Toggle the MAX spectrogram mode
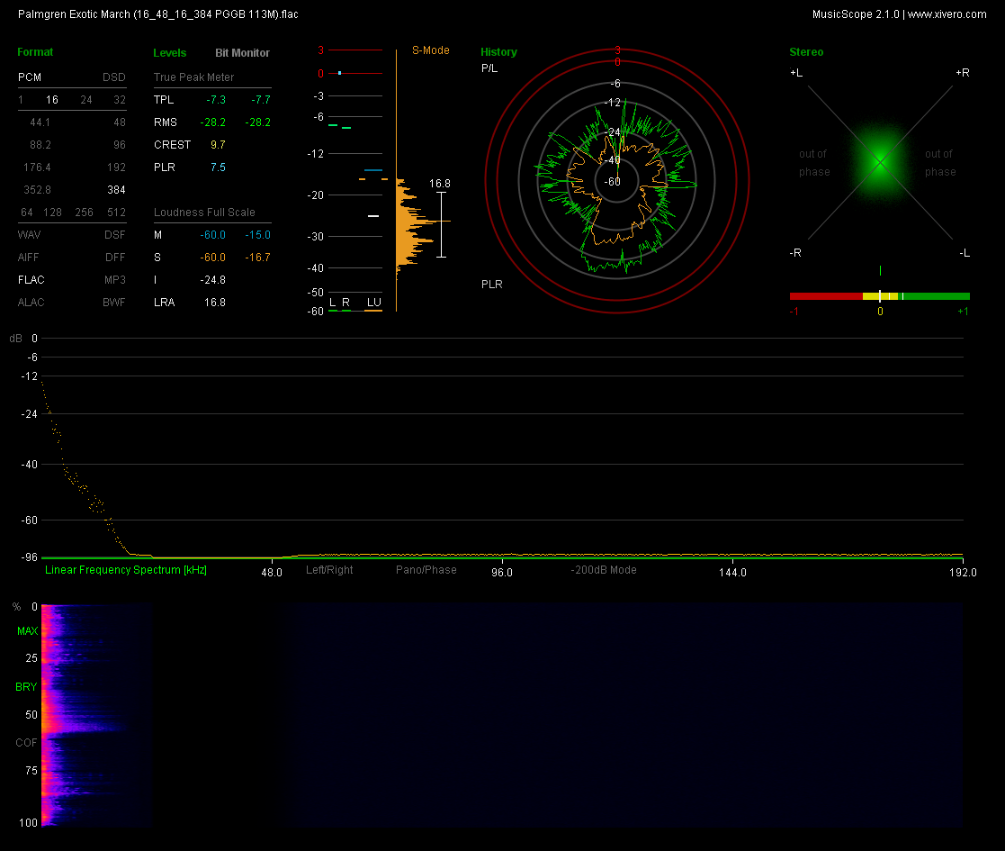 pyautogui.click(x=28, y=631)
